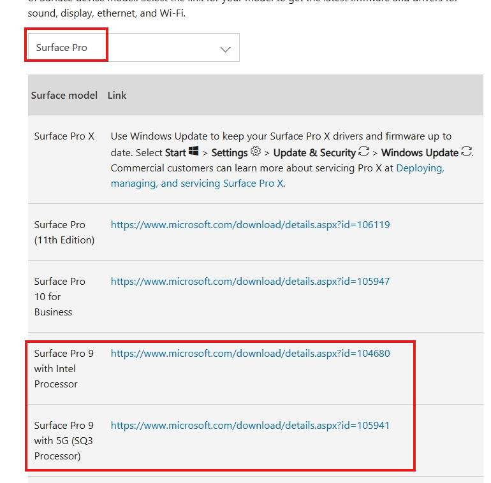This screenshot has height=483, width=491.
Task: Click the bold Settings text
Action: [230, 153]
